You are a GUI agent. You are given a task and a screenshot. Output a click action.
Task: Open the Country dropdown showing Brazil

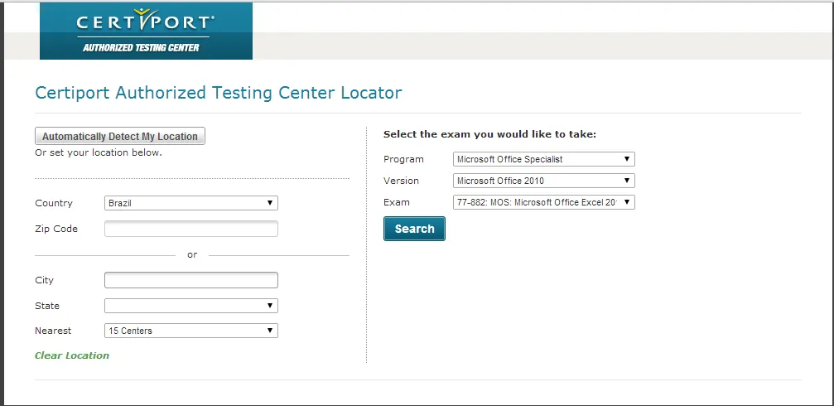pos(191,203)
